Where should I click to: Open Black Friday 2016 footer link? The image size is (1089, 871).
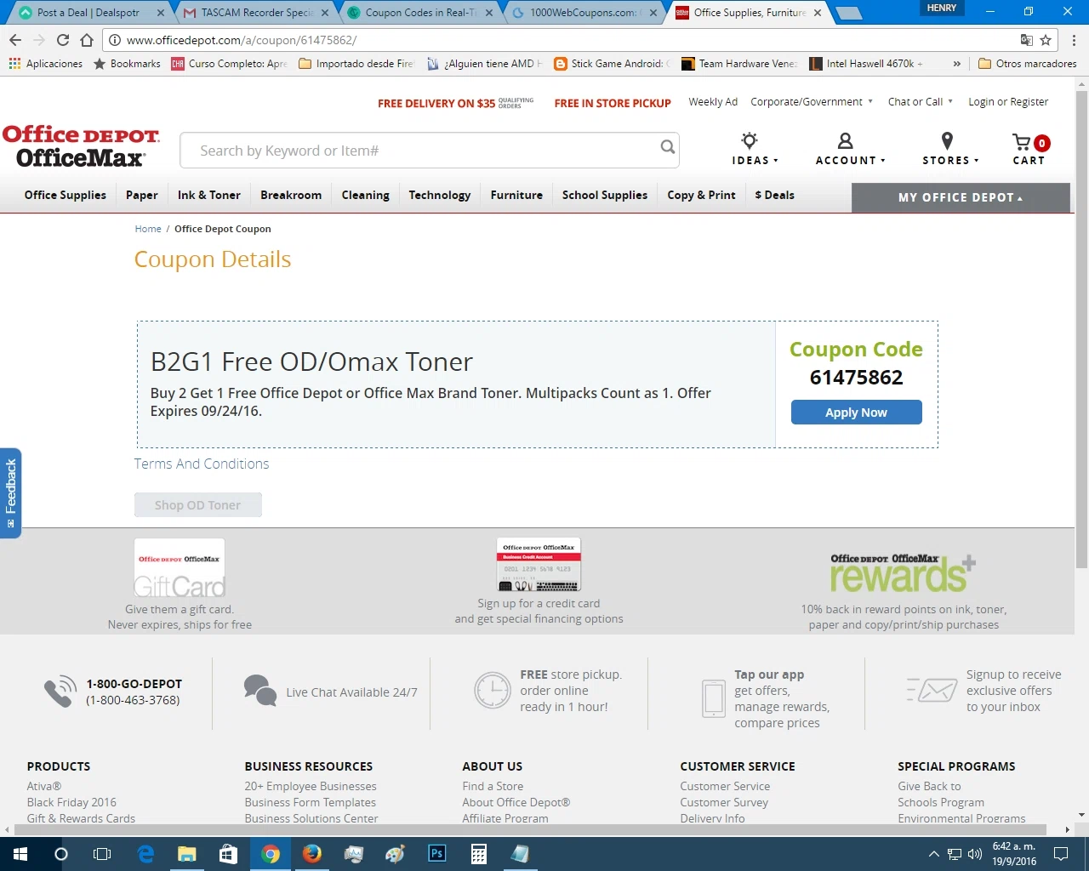click(71, 802)
